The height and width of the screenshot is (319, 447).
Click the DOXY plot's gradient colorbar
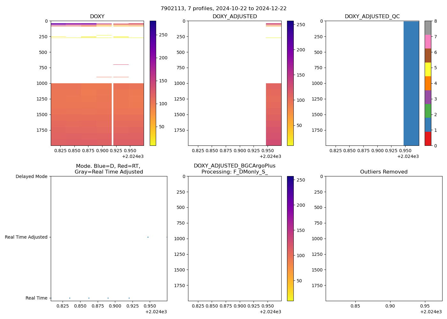click(153, 83)
